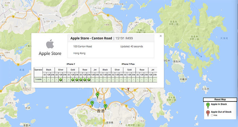This screenshot has width=238, height=127.
Task: Click the dash cell for iPhone 7 Gold 32
Action: [x=69, y=80]
